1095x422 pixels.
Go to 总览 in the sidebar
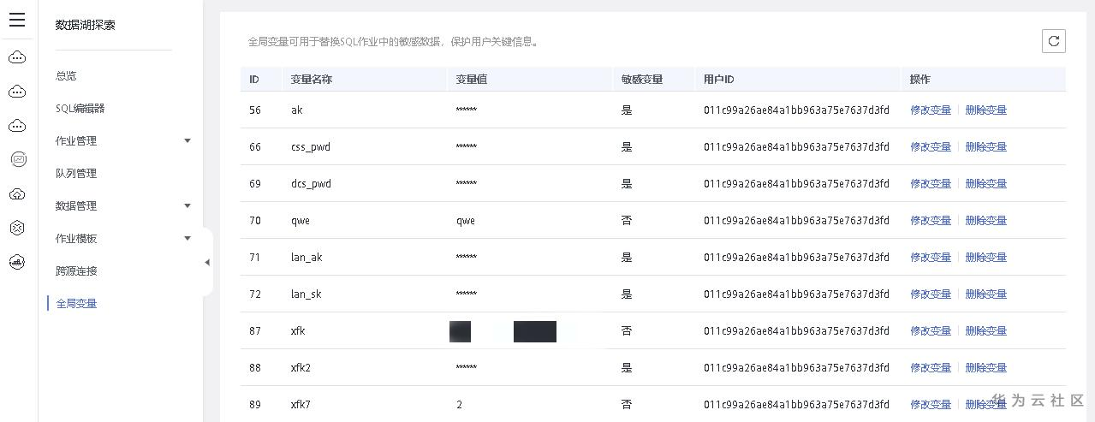pyautogui.click(x=66, y=76)
